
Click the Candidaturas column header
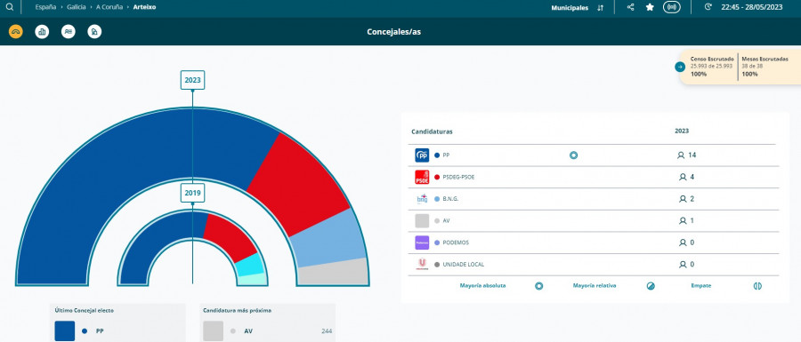tap(432, 131)
